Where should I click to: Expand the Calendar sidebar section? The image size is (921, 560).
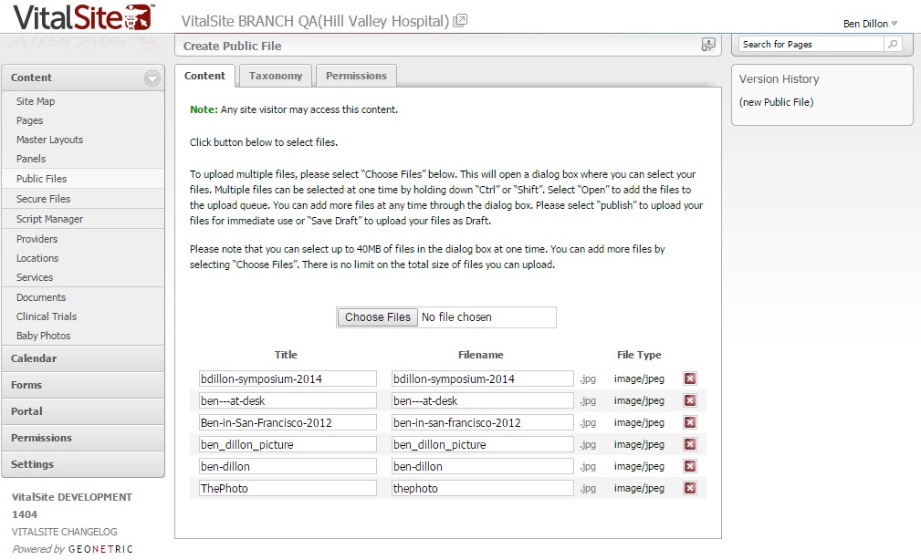pos(83,358)
